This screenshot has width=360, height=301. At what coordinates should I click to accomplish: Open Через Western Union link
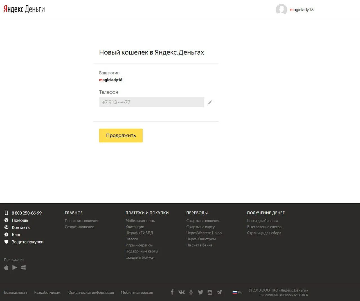(204, 233)
